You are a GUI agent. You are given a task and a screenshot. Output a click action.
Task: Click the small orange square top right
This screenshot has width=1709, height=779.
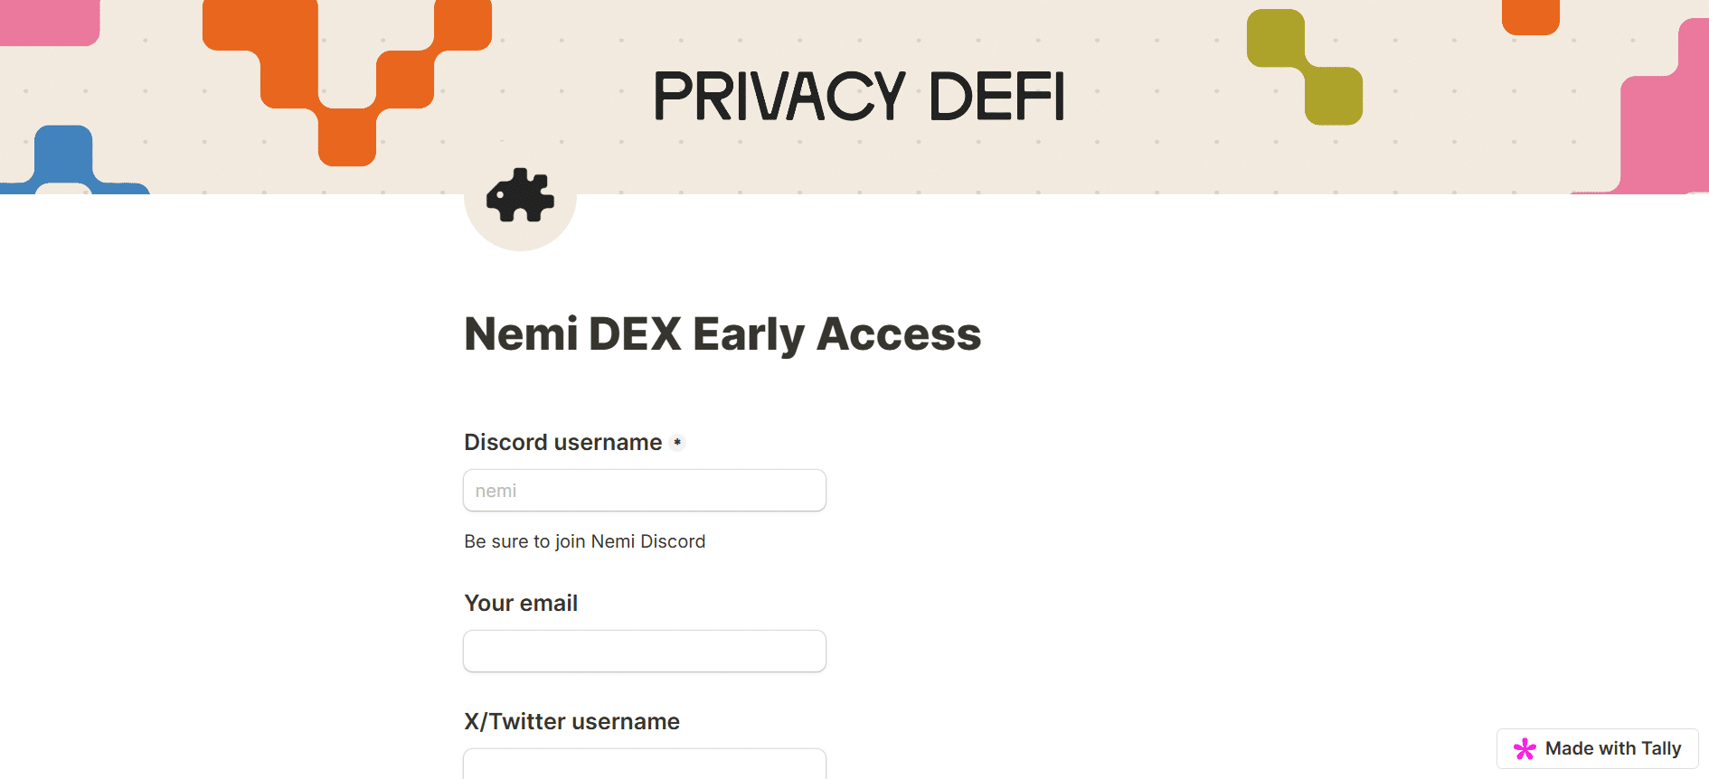[x=1531, y=16]
